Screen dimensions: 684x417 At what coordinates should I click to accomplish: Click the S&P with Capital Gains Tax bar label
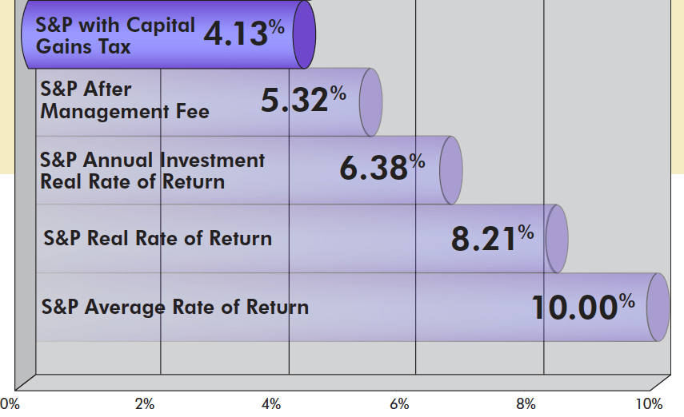tap(115, 36)
